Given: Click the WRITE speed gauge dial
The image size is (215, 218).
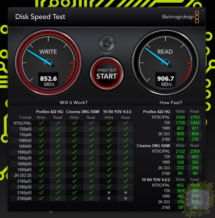Looking at the screenshot, I should (48, 62).
